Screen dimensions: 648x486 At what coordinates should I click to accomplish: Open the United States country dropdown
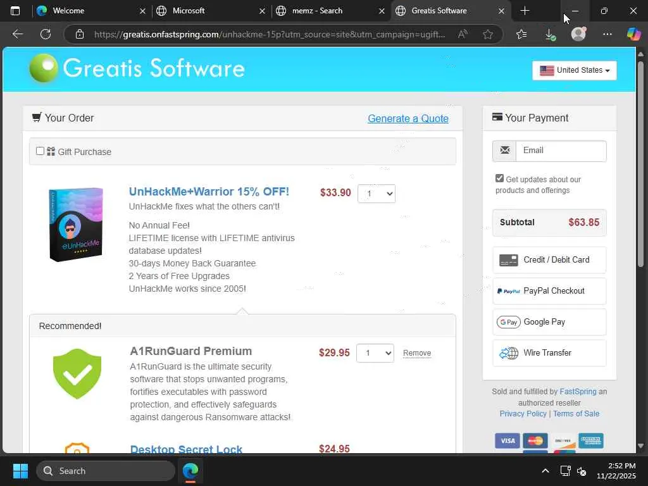pyautogui.click(x=575, y=70)
